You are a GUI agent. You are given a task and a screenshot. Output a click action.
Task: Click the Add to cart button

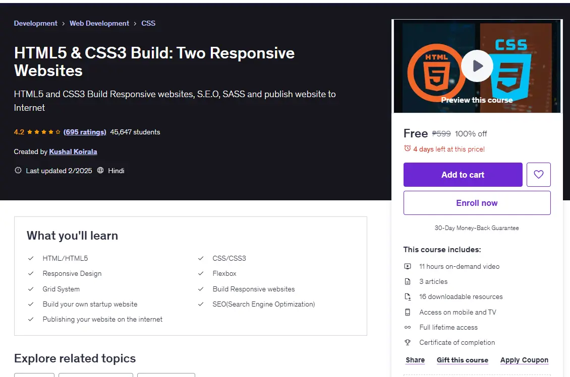point(463,175)
